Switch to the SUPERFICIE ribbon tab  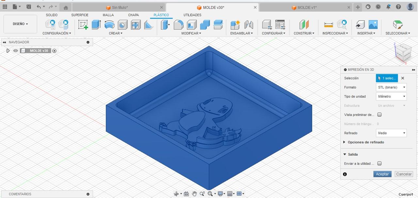(x=80, y=15)
